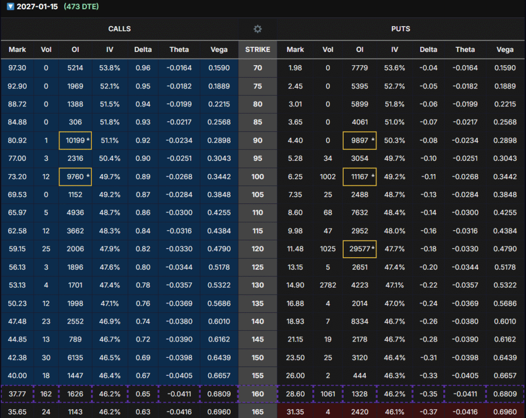This screenshot has width=526, height=418.
Task: Select put mark price 31.35 at strike 165
Action: click(295, 412)
